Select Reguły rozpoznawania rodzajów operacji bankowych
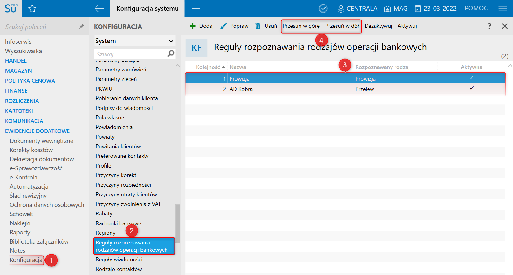The height and width of the screenshot is (275, 513). tap(134, 246)
